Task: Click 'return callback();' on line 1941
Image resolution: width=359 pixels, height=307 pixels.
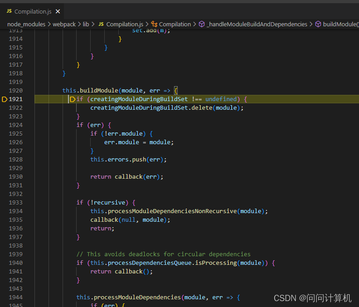Action: [x=121, y=272]
